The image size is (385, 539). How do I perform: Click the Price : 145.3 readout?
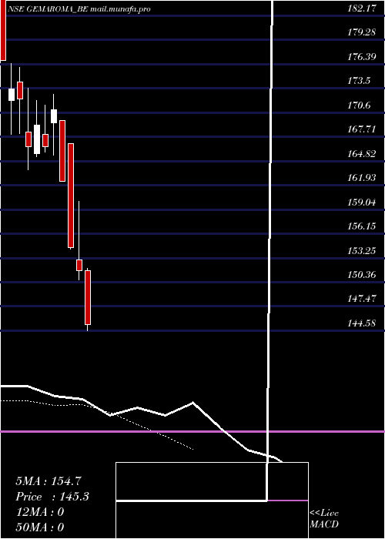point(52,497)
